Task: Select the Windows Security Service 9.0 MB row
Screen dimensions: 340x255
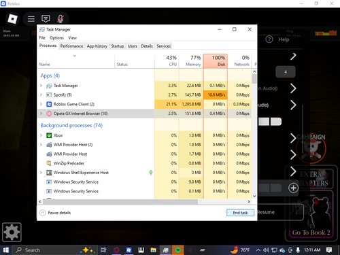Action: pos(145,182)
